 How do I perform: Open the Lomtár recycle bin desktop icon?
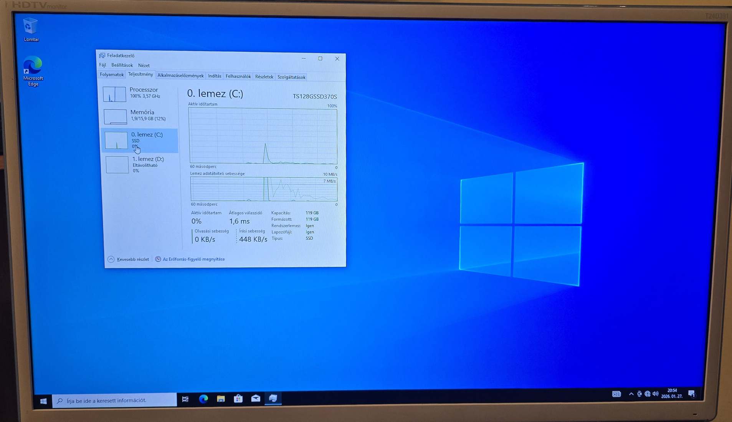(x=31, y=30)
